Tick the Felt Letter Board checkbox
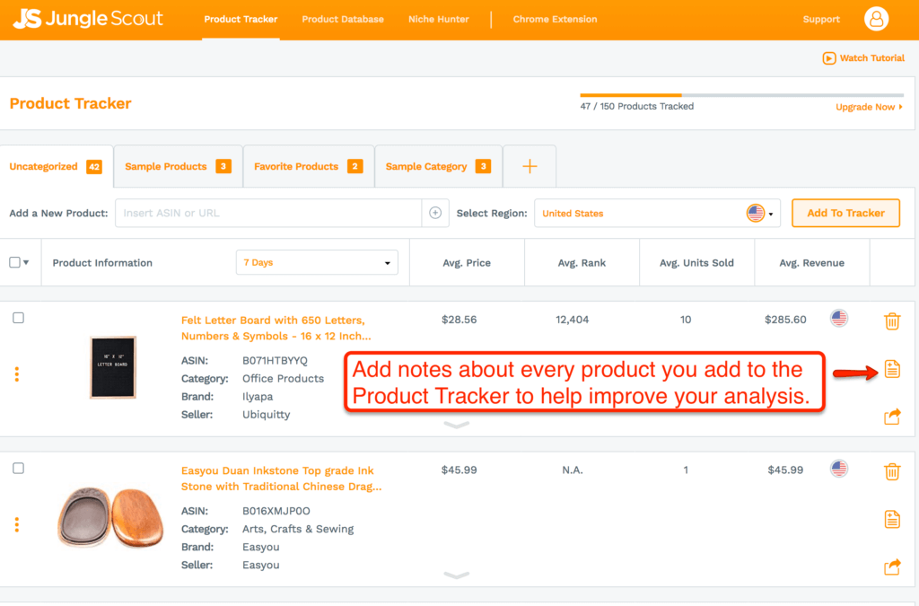The height and width of the screenshot is (606, 919). click(18, 318)
